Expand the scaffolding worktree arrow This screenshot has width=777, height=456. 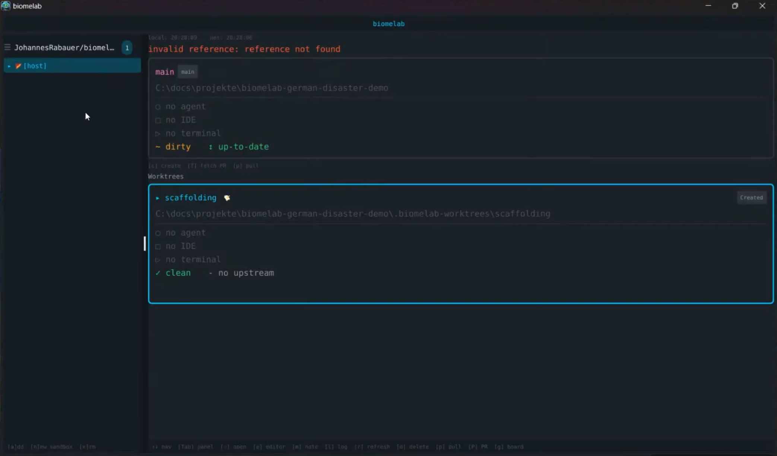click(x=158, y=198)
